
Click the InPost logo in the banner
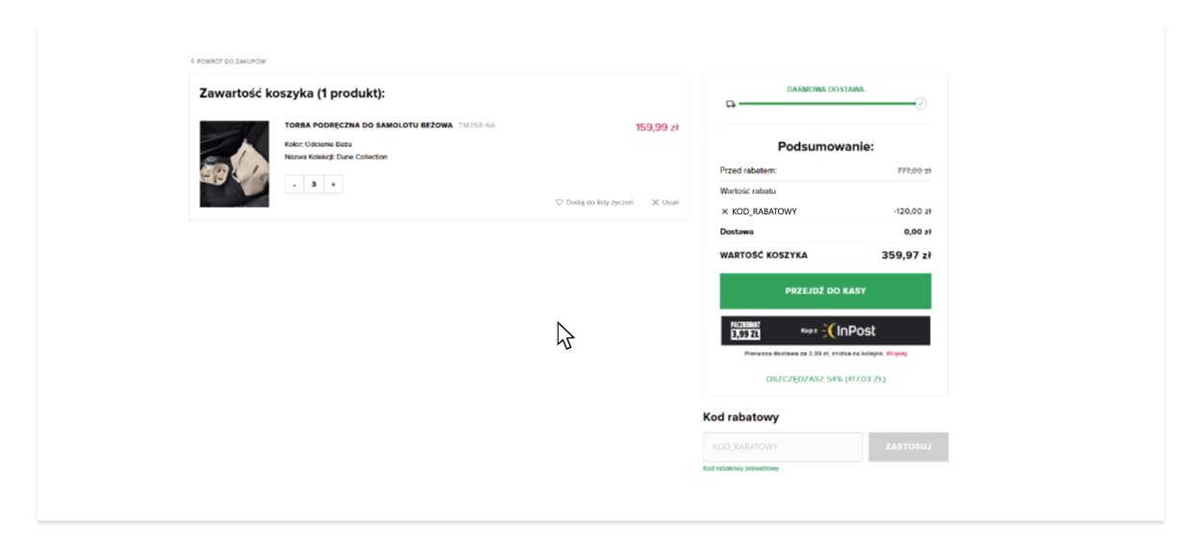(848, 331)
